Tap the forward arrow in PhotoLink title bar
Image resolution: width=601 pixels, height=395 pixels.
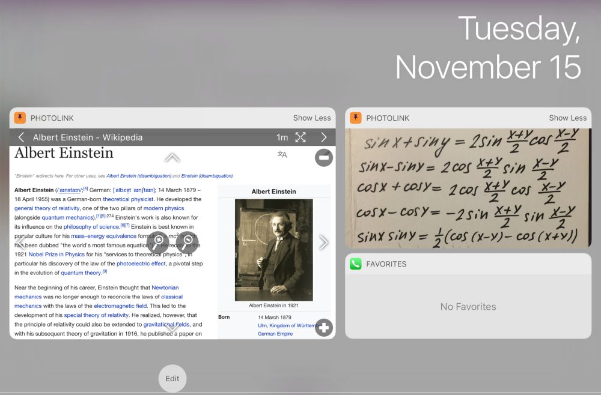pos(323,137)
